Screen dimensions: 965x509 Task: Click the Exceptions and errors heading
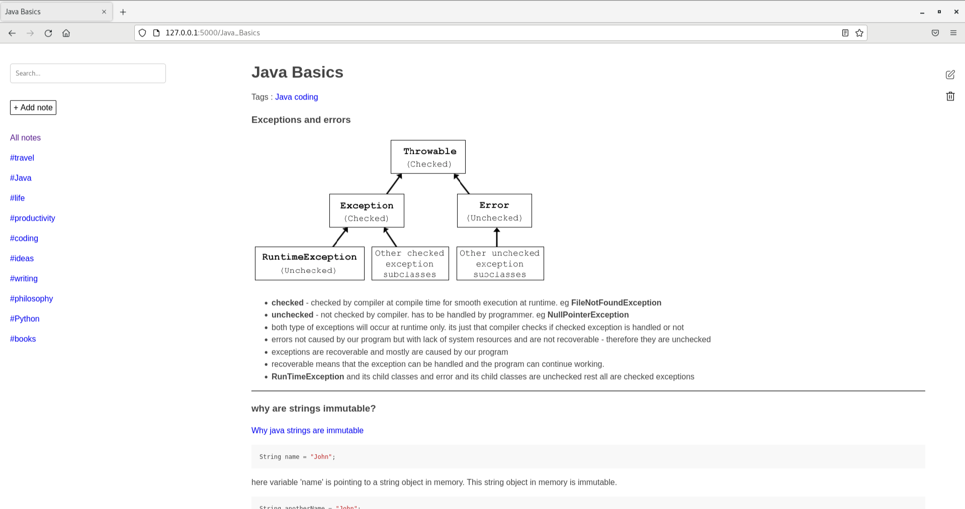pyautogui.click(x=301, y=120)
